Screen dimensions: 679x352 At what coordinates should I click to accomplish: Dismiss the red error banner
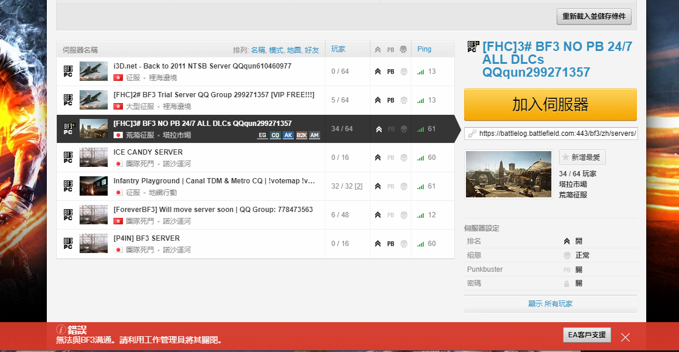pyautogui.click(x=625, y=337)
